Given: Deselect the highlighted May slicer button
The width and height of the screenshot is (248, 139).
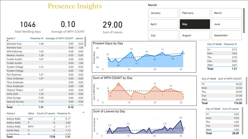Looking at the screenshot, I should 195,24.
